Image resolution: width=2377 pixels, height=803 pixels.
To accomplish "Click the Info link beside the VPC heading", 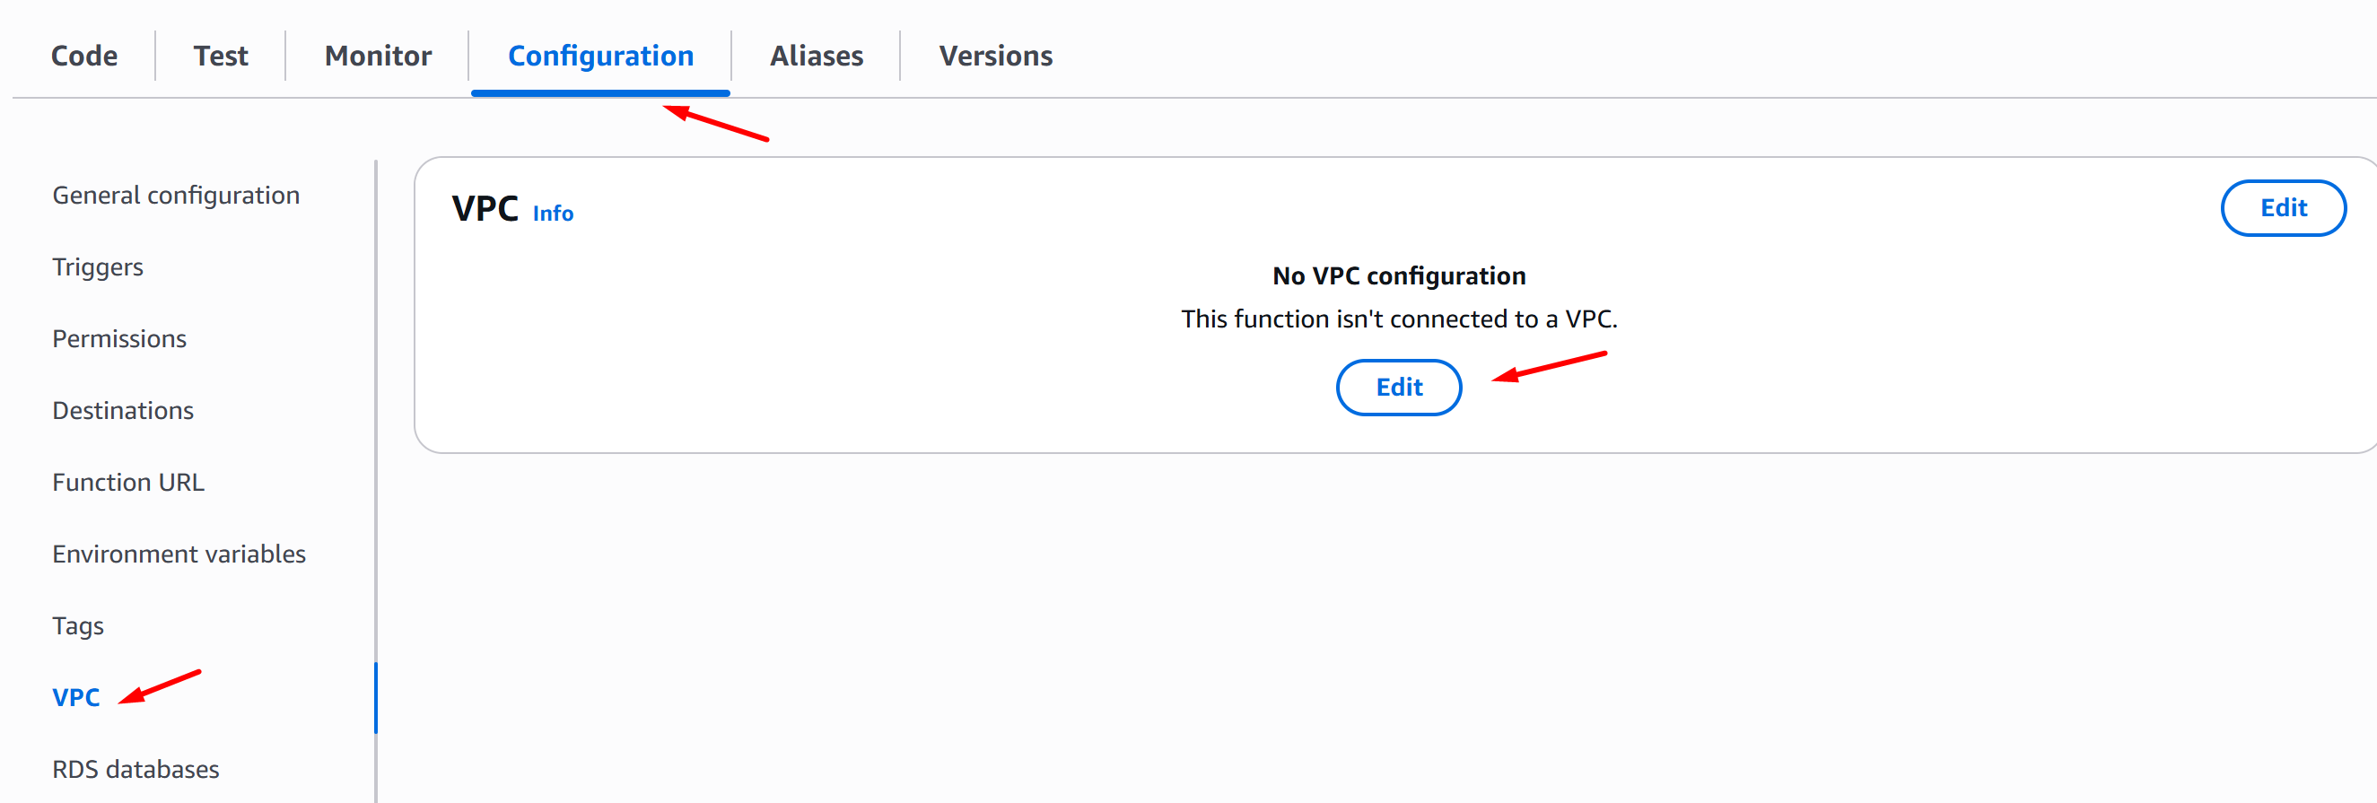I will tap(553, 214).
